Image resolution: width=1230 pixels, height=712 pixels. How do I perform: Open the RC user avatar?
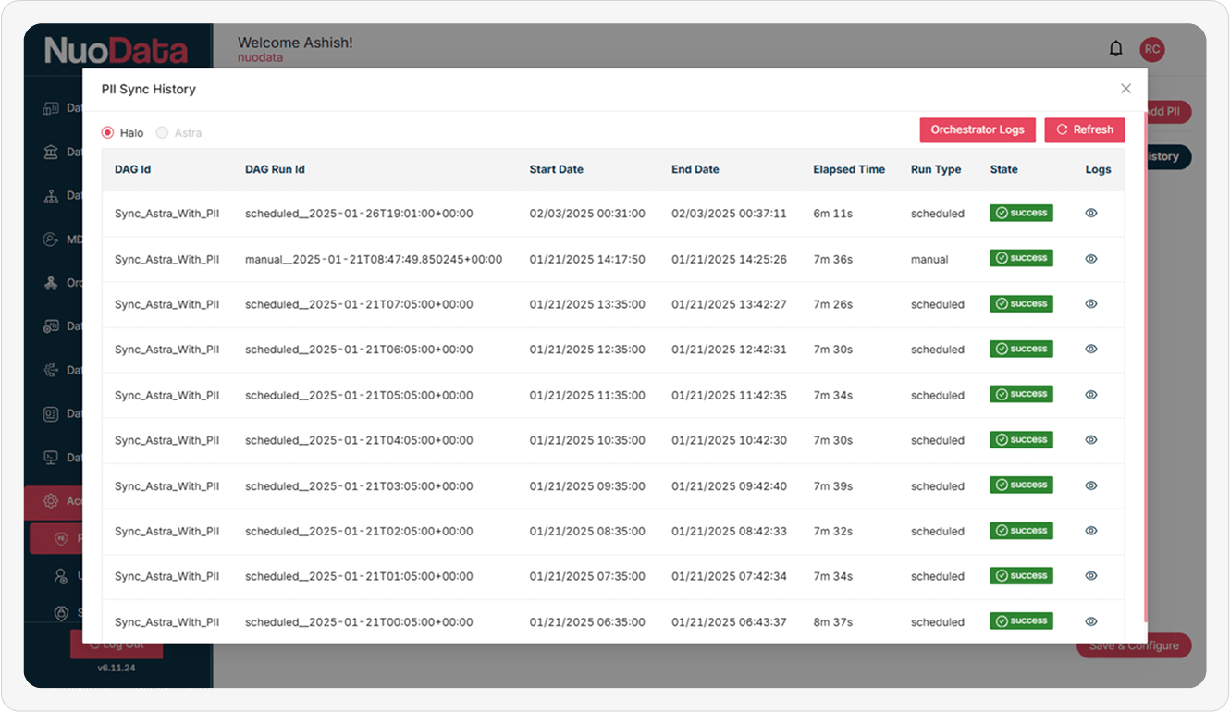point(1152,49)
